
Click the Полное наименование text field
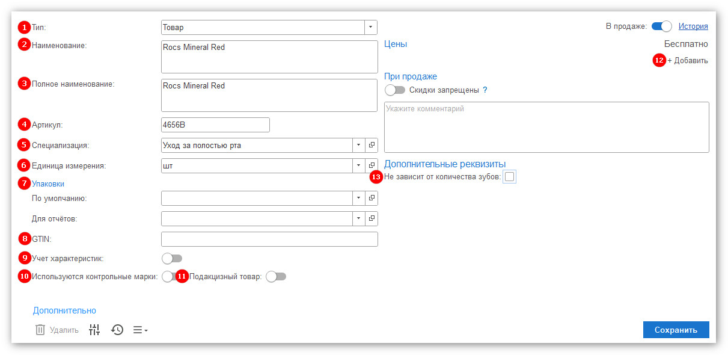pyautogui.click(x=269, y=95)
